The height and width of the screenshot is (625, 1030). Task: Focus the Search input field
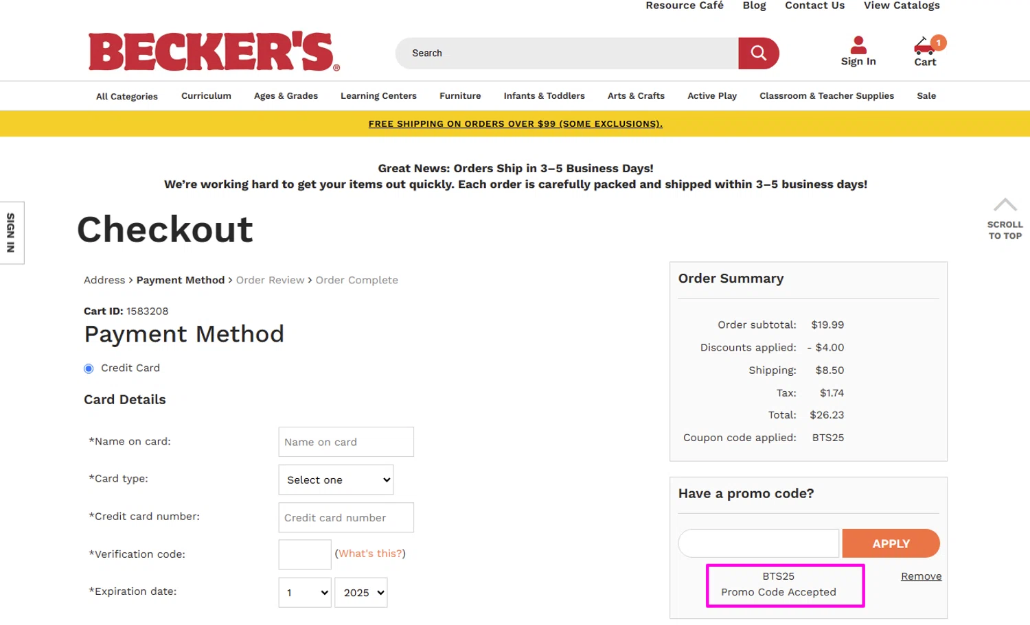pyautogui.click(x=566, y=53)
